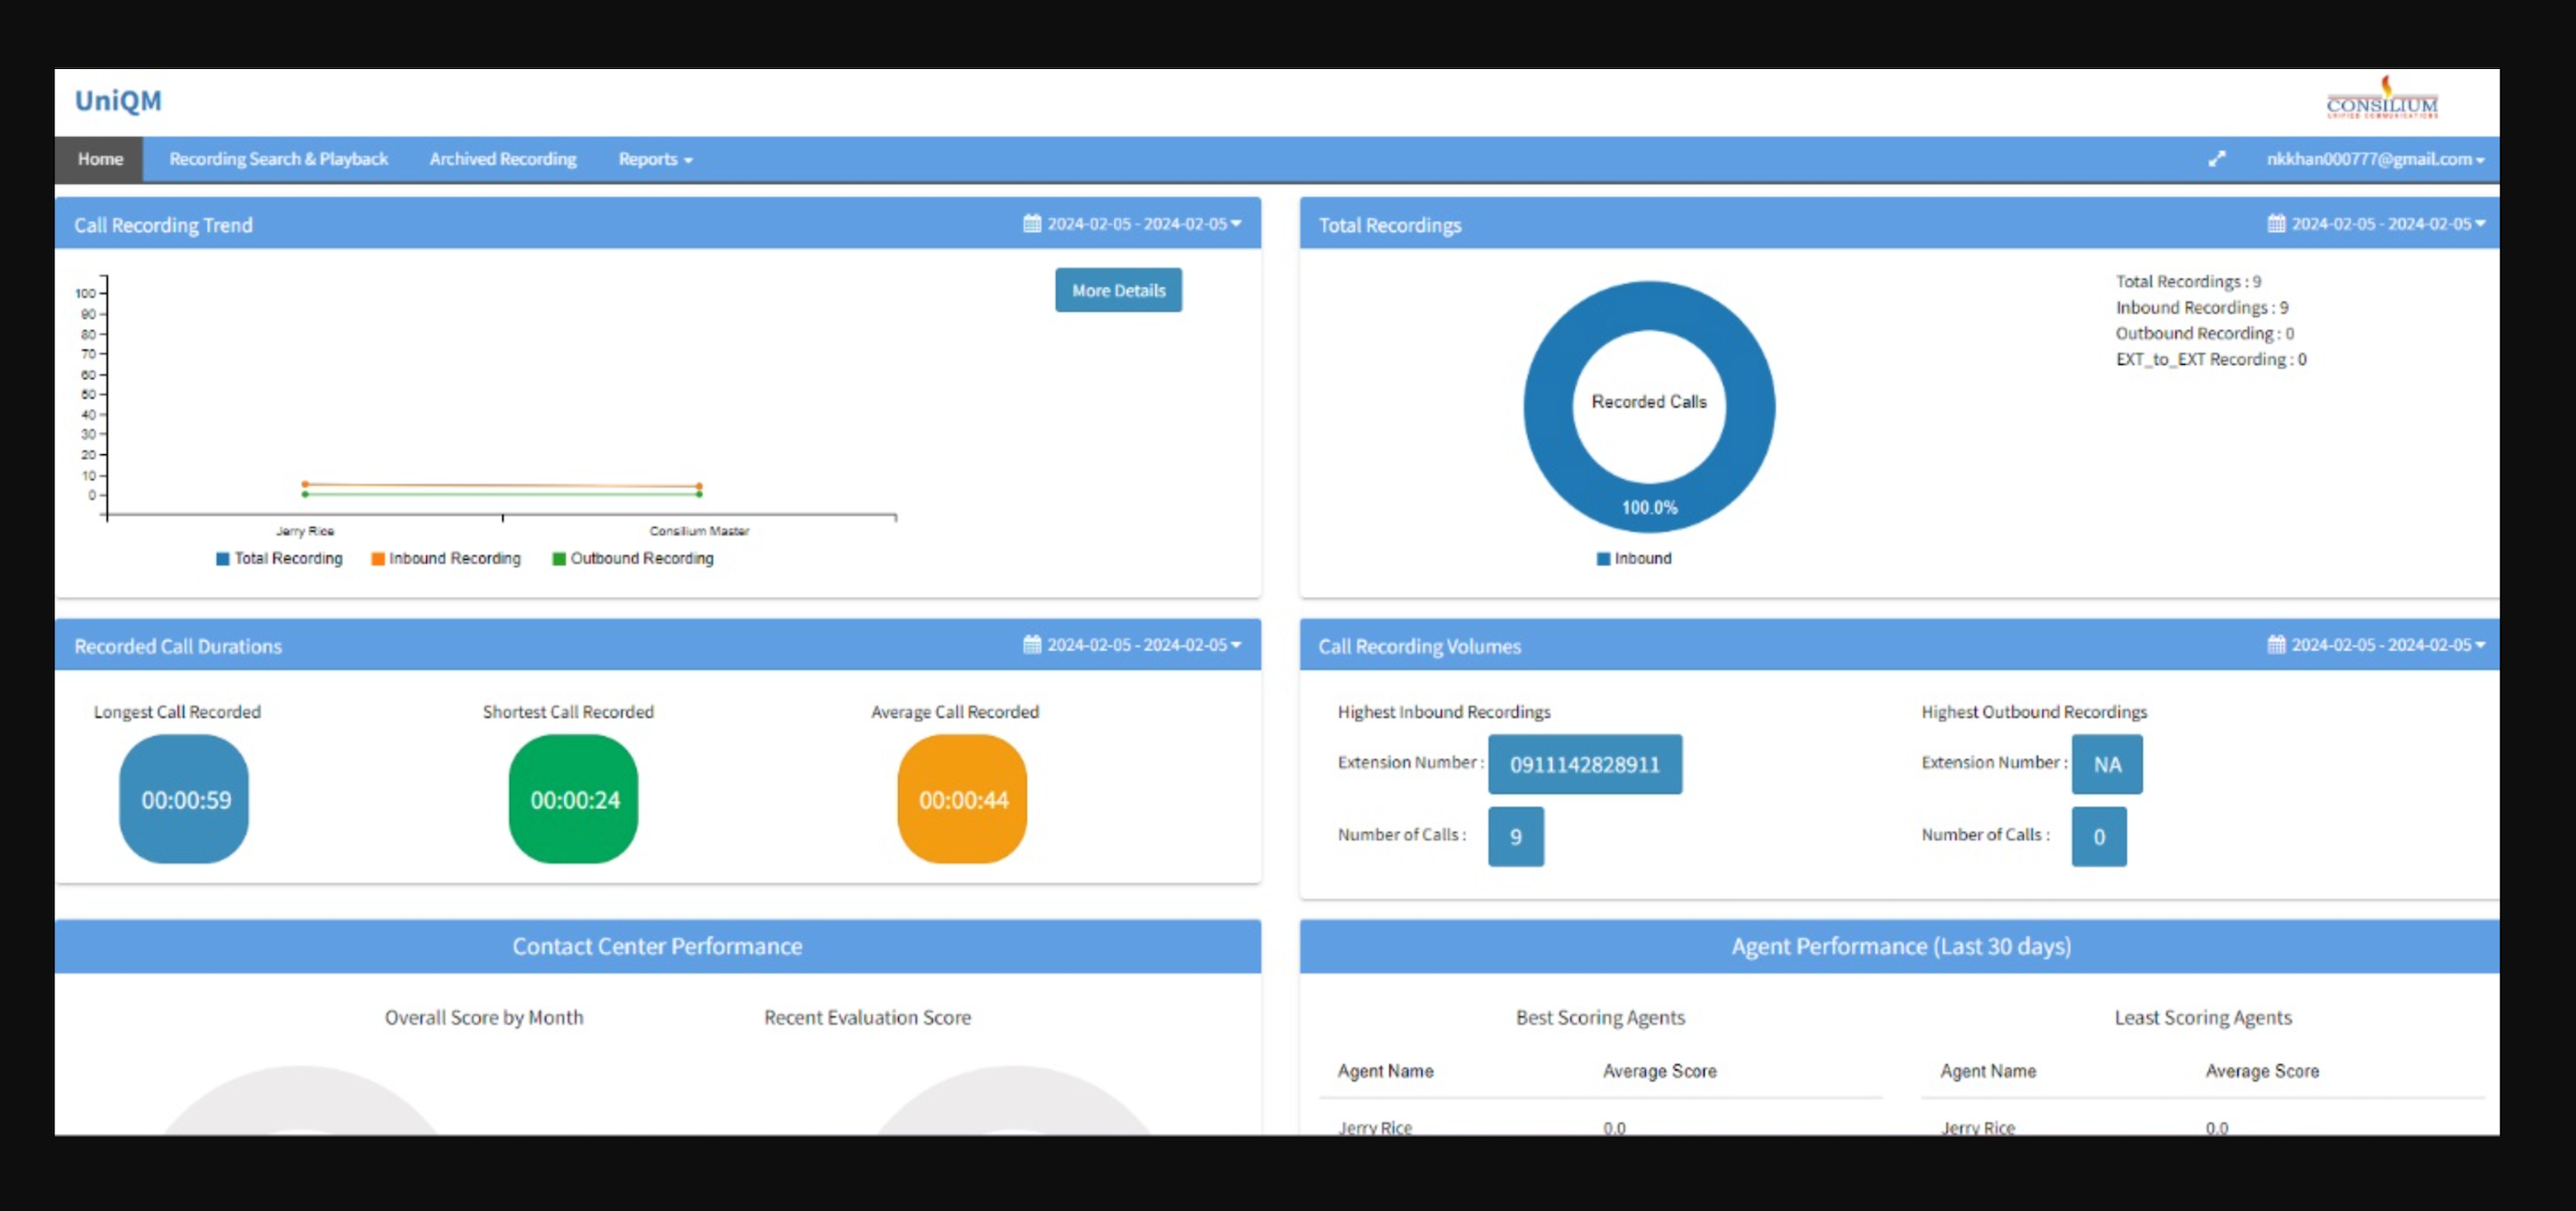The image size is (2576, 1211).
Task: Expand the Reports dropdown menu
Action: (655, 159)
